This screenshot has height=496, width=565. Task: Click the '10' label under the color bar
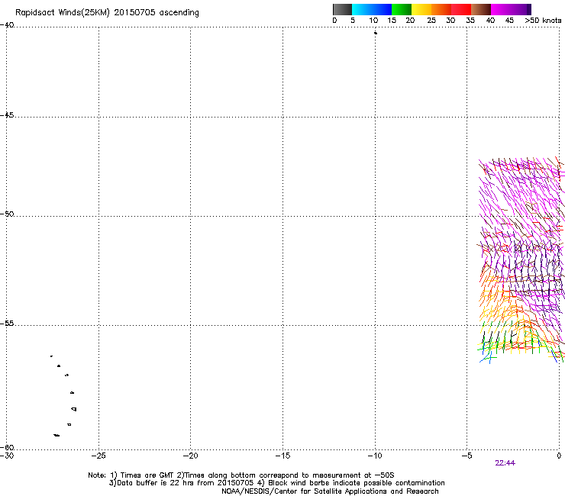[373, 21]
